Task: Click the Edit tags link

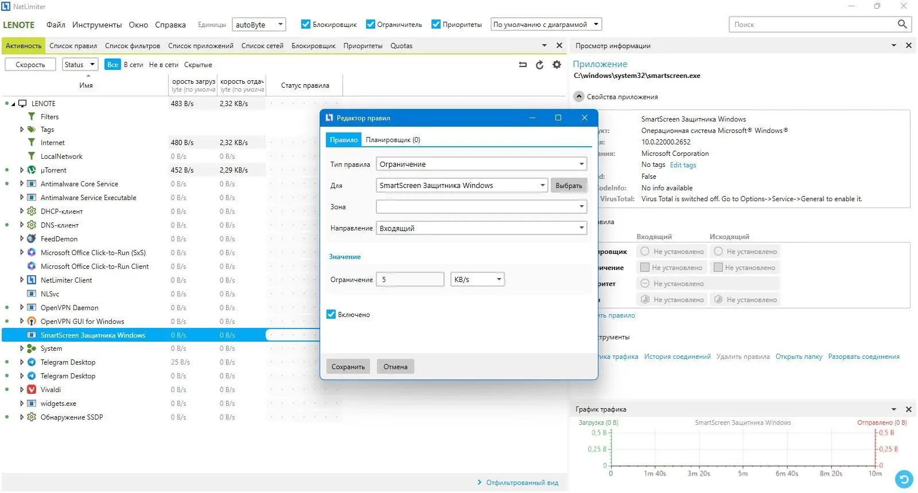Action: (x=683, y=165)
